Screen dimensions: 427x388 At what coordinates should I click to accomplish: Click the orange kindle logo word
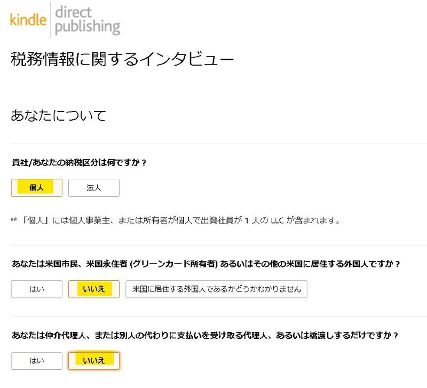tap(29, 20)
